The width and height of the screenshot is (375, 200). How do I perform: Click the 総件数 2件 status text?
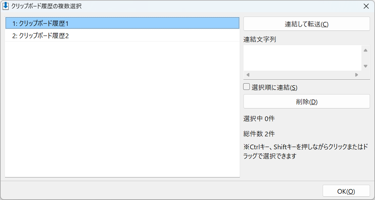tap(259, 134)
